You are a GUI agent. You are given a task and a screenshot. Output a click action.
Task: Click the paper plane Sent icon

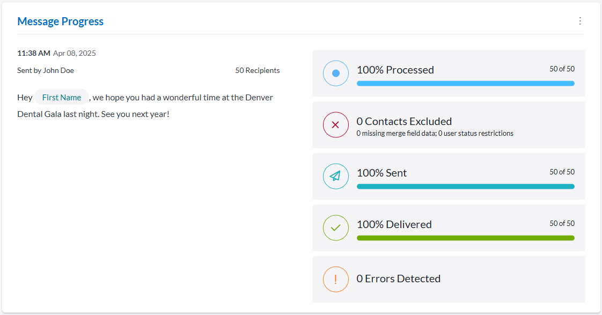point(336,177)
